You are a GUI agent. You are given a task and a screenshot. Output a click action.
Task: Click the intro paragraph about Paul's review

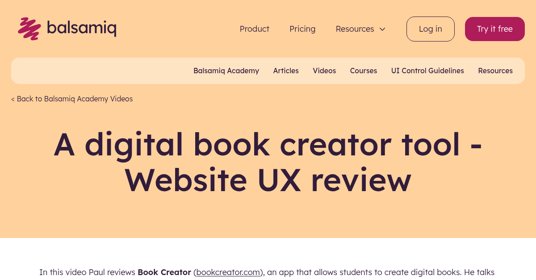tap(268, 272)
